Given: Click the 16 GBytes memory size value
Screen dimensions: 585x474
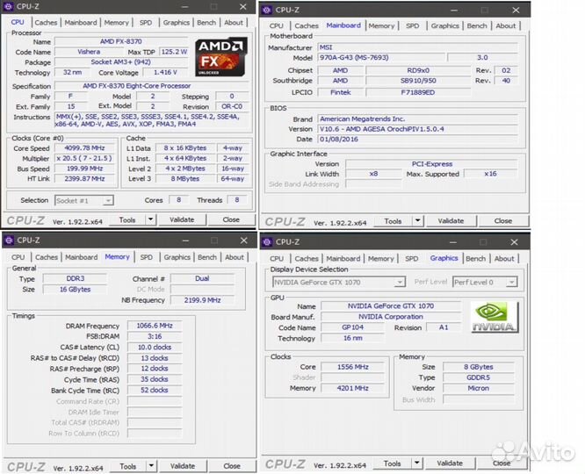Looking at the screenshot, I should [75, 290].
